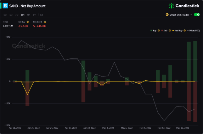Select the 3D time range tab

[x=11, y=15]
